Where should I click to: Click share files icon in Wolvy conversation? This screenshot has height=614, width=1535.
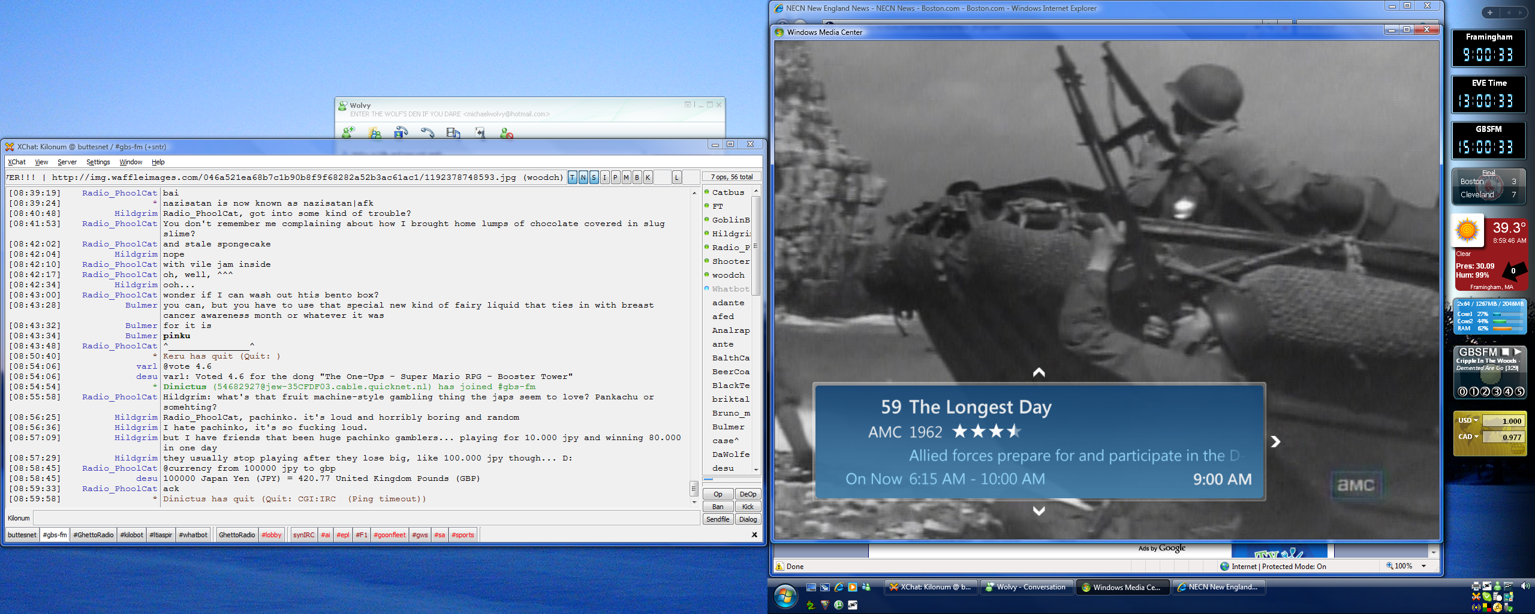(375, 133)
